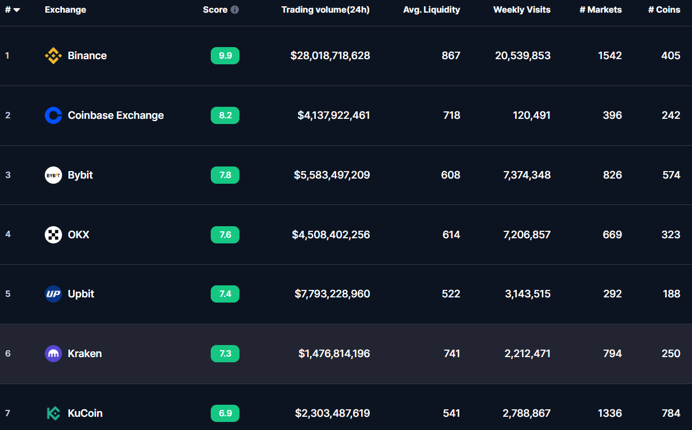Click Upbit's trading volume value
692x430 pixels.
coord(332,294)
